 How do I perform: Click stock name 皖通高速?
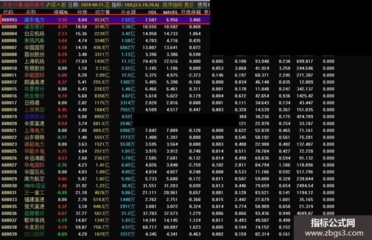(x=34, y=82)
